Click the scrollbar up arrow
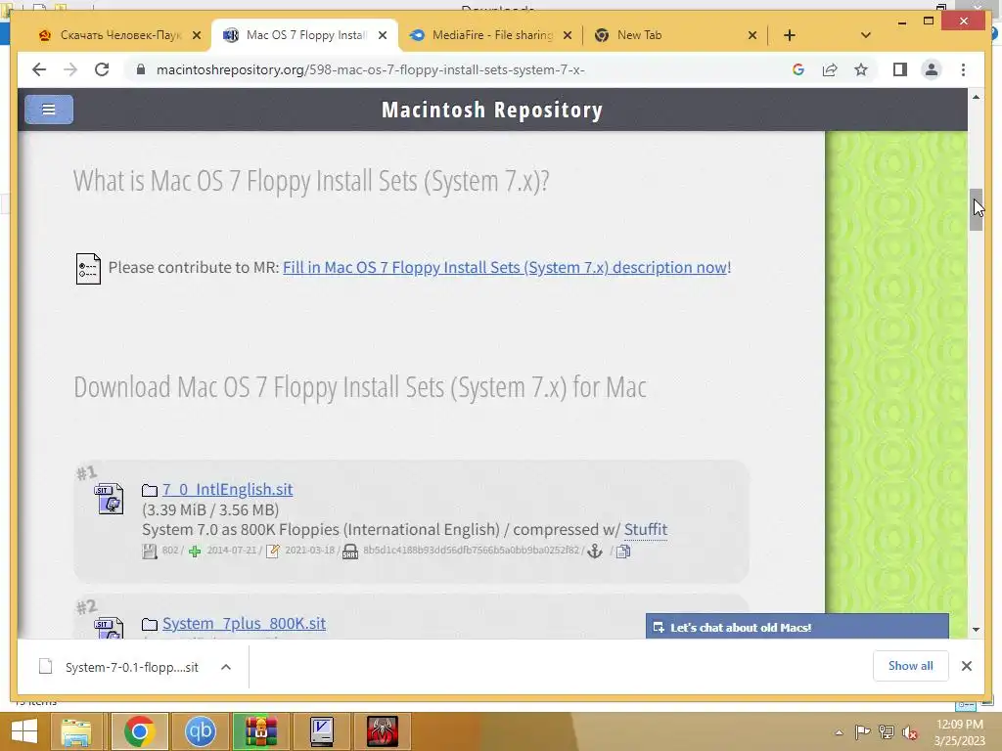Viewport: 1002px width, 751px height. tap(976, 97)
